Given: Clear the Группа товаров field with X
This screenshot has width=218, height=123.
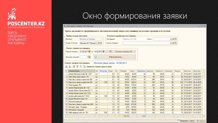Looking at the screenshot, I should 173,43.
